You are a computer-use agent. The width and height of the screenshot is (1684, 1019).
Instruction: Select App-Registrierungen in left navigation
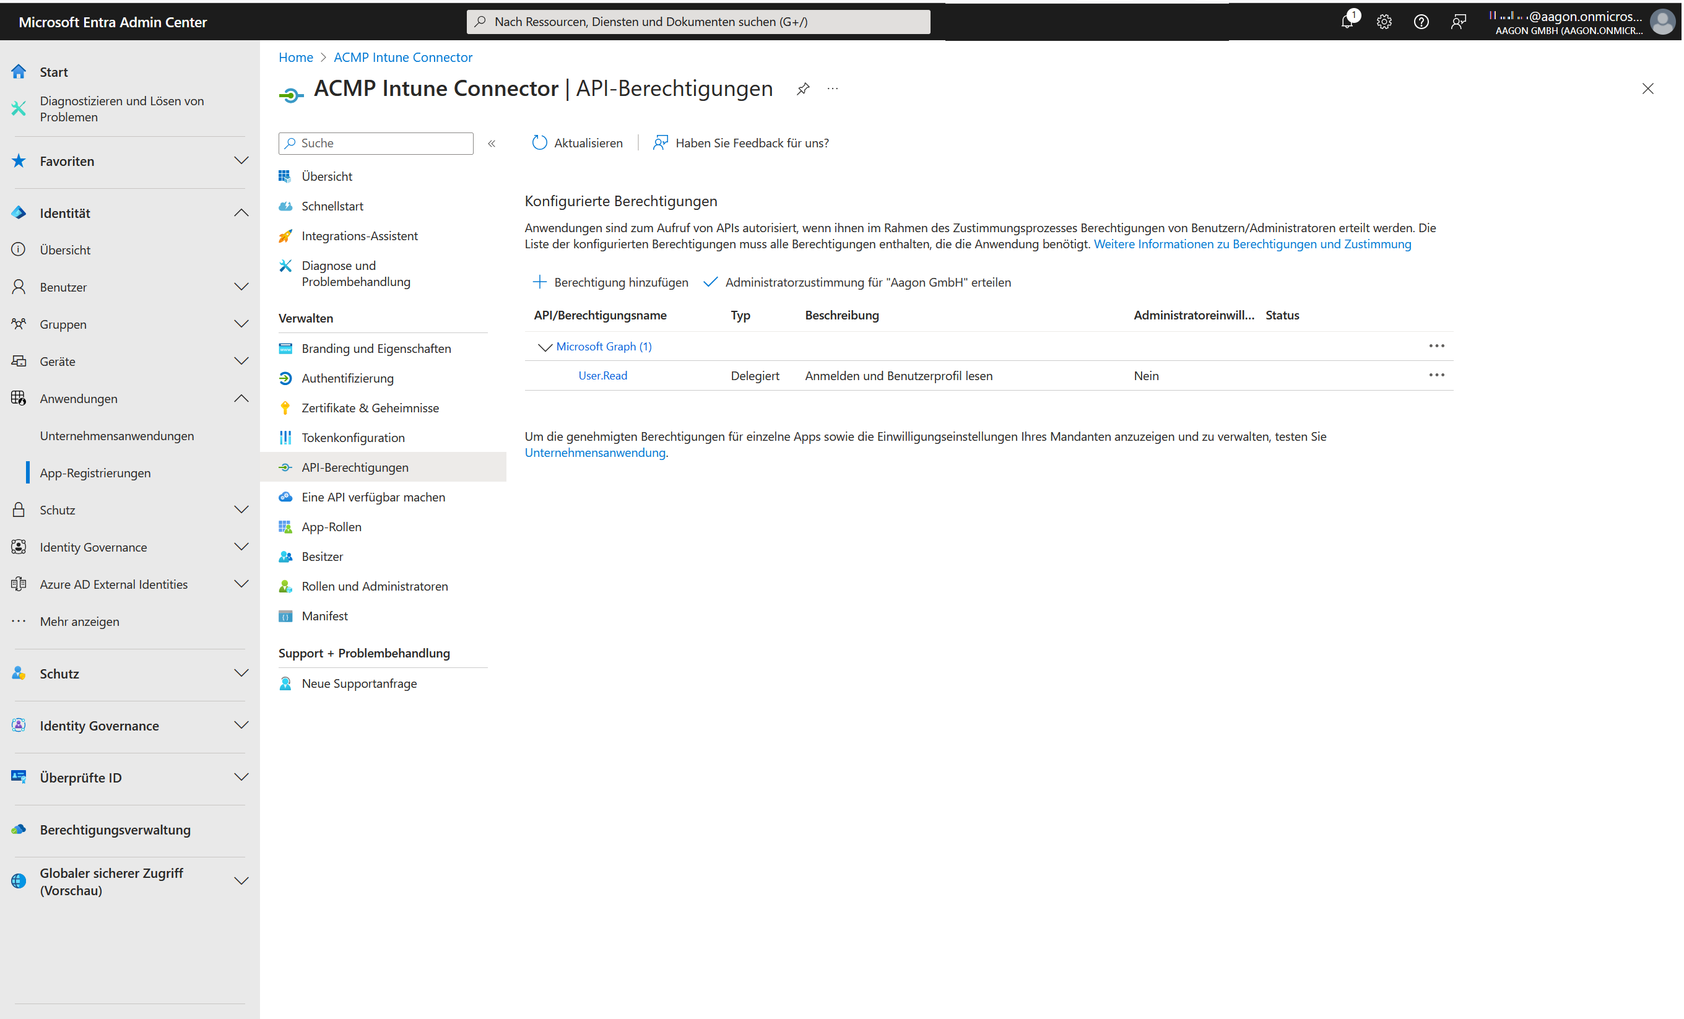(95, 473)
